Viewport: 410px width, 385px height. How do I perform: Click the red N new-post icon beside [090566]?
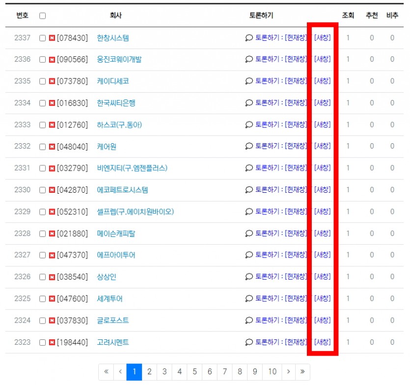pyautogui.click(x=52, y=59)
